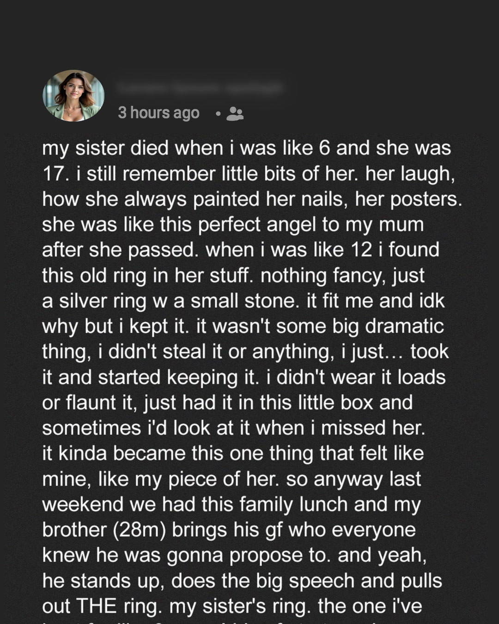
Task: Open the '3 hours ago' timestamp link
Action: point(158,113)
